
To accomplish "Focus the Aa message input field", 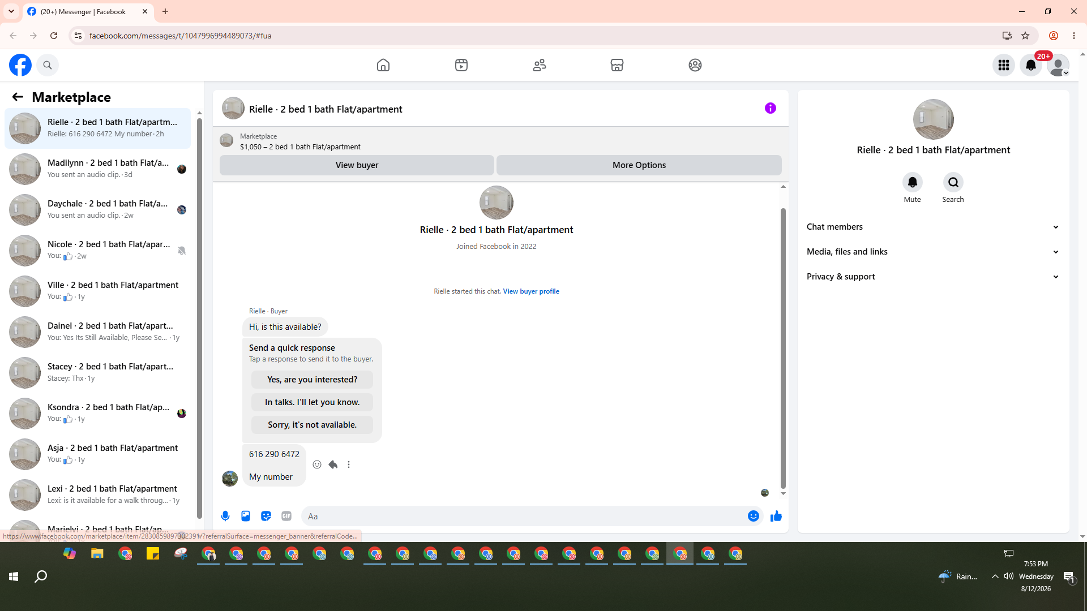I will point(524,516).
